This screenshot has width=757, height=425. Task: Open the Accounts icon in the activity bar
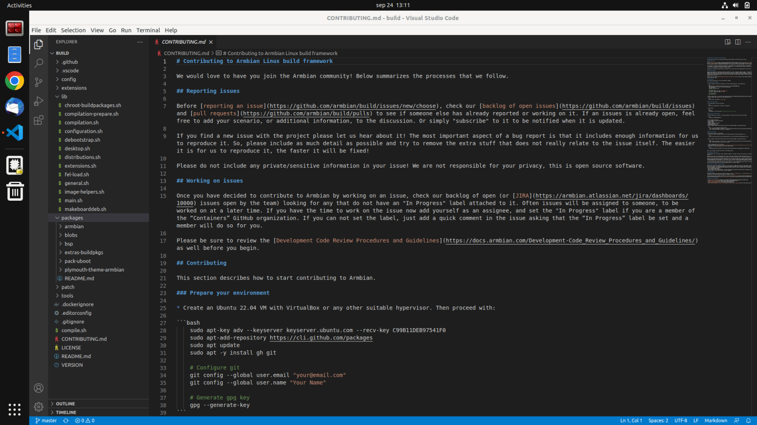tap(38, 388)
